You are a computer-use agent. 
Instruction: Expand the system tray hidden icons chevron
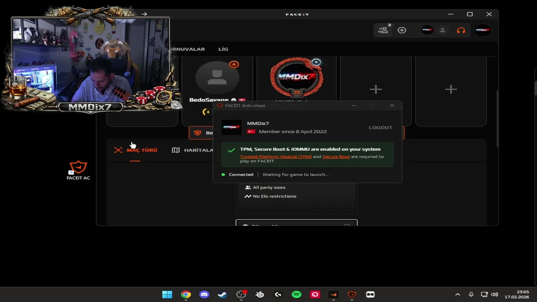[x=458, y=294]
